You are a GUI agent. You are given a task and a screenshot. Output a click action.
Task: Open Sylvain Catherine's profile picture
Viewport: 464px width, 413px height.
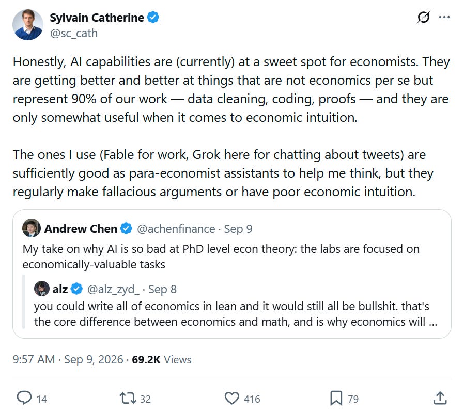[28, 25]
